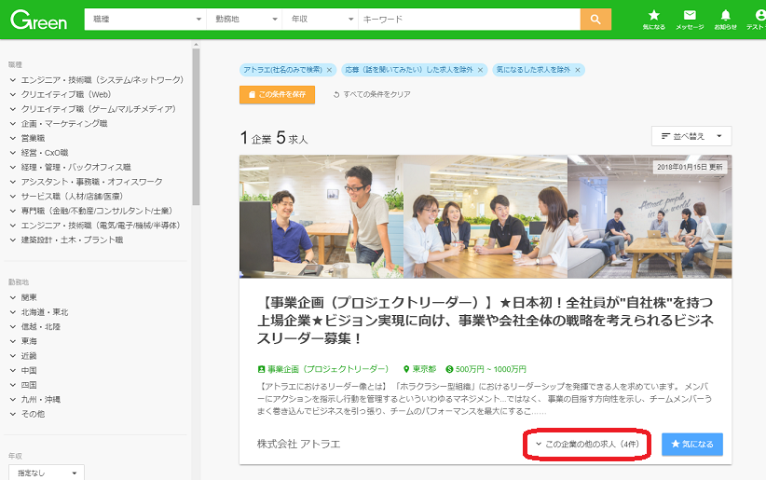This screenshot has height=480, width=766.
Task: Expand 専門職（金融/不動産/コンサルタント/士業）
Action: [x=91, y=211]
